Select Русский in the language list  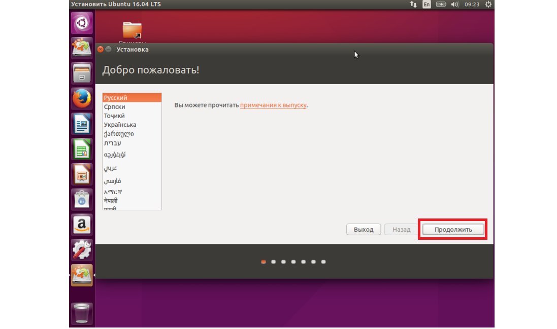(132, 97)
